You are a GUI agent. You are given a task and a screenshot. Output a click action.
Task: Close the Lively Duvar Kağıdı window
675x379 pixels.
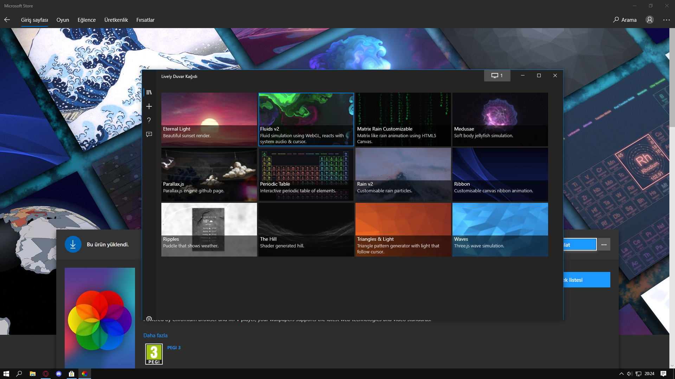[555, 75]
